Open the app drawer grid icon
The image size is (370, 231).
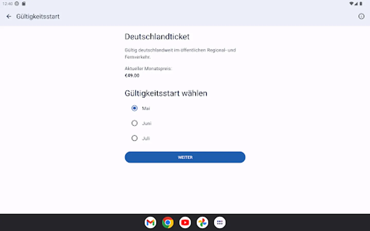click(x=220, y=223)
